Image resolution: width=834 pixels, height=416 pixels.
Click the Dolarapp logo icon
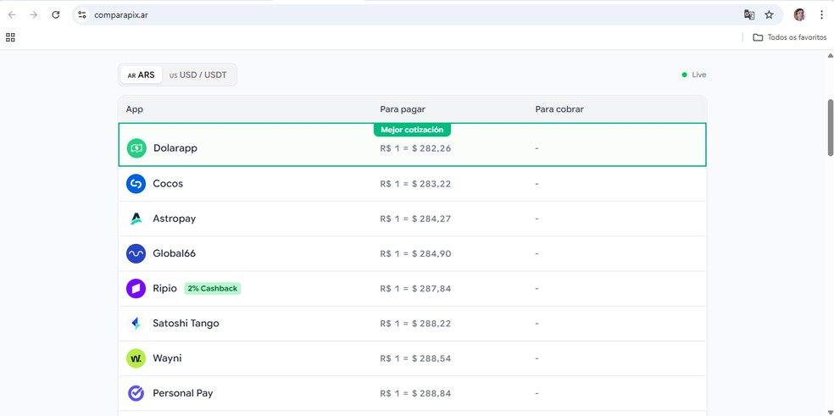pos(136,148)
